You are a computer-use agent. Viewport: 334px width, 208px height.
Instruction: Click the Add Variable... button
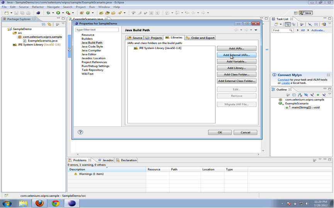[237, 62]
